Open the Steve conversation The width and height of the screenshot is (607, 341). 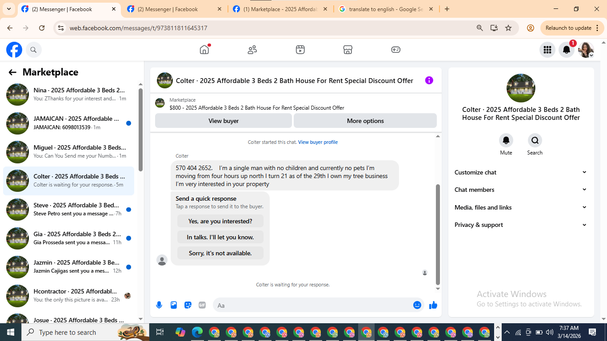point(68,210)
